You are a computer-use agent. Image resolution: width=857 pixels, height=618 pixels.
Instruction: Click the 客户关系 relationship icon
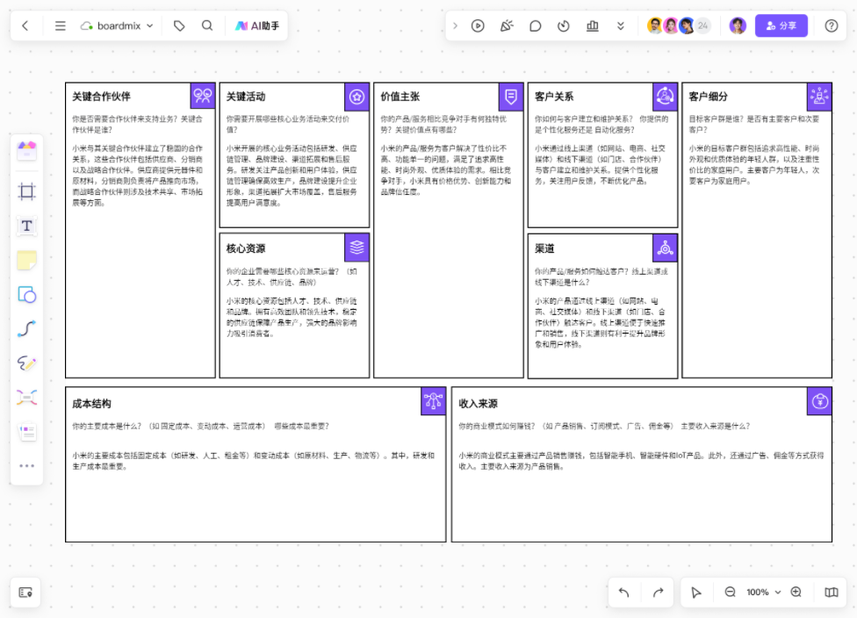tap(666, 97)
